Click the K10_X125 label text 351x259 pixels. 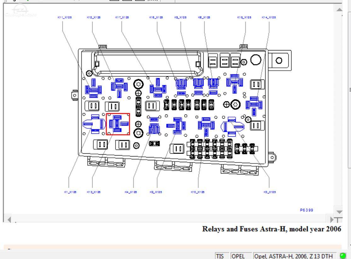198,192
